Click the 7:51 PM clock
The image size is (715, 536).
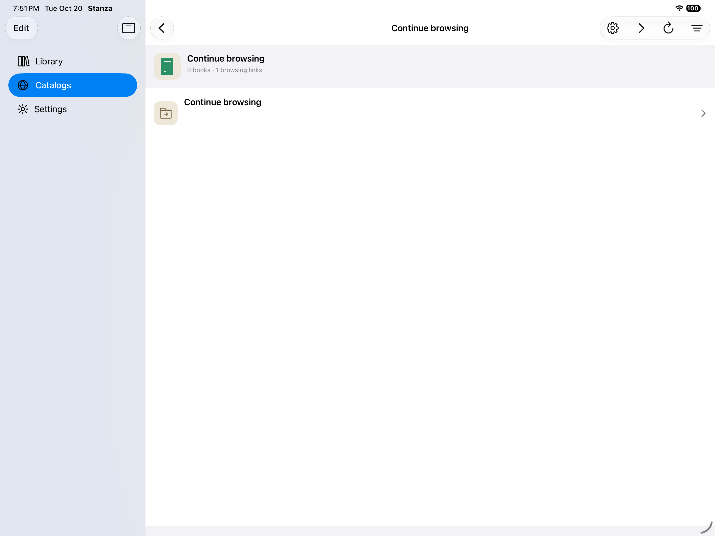pyautogui.click(x=26, y=8)
